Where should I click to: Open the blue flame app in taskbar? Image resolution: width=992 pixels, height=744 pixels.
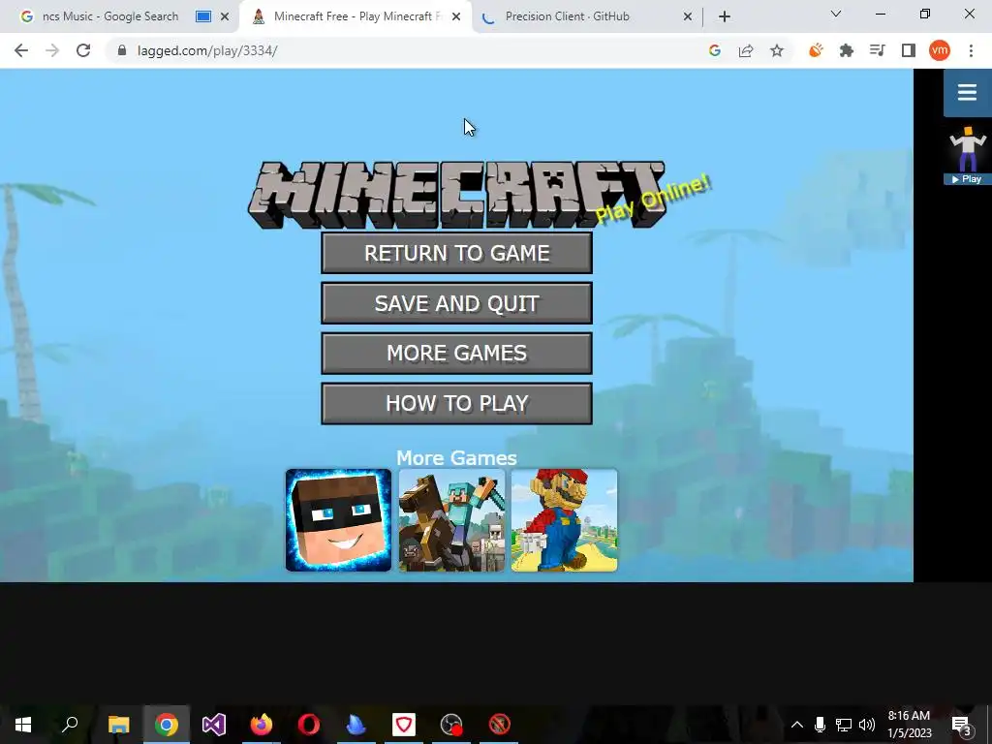pos(356,725)
